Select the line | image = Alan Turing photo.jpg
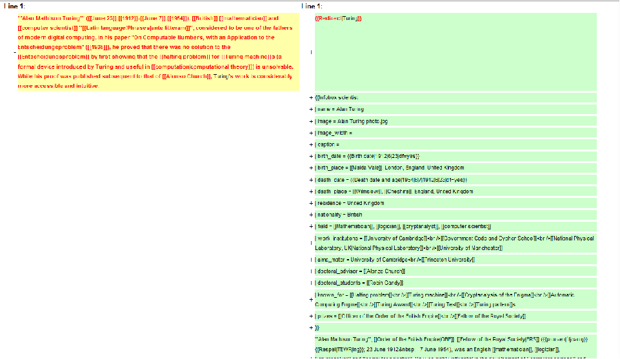This screenshot has width=620, height=359. [455, 121]
